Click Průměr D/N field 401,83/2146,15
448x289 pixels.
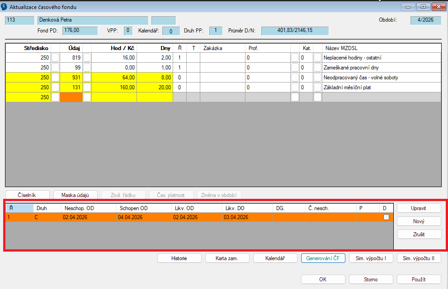coord(295,31)
